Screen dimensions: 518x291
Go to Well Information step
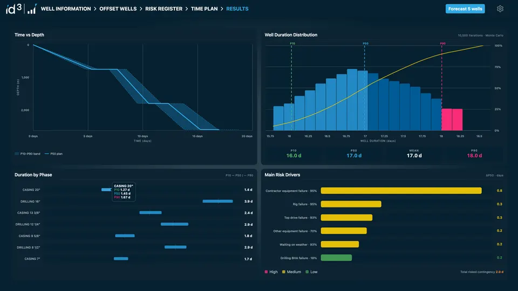(x=66, y=9)
